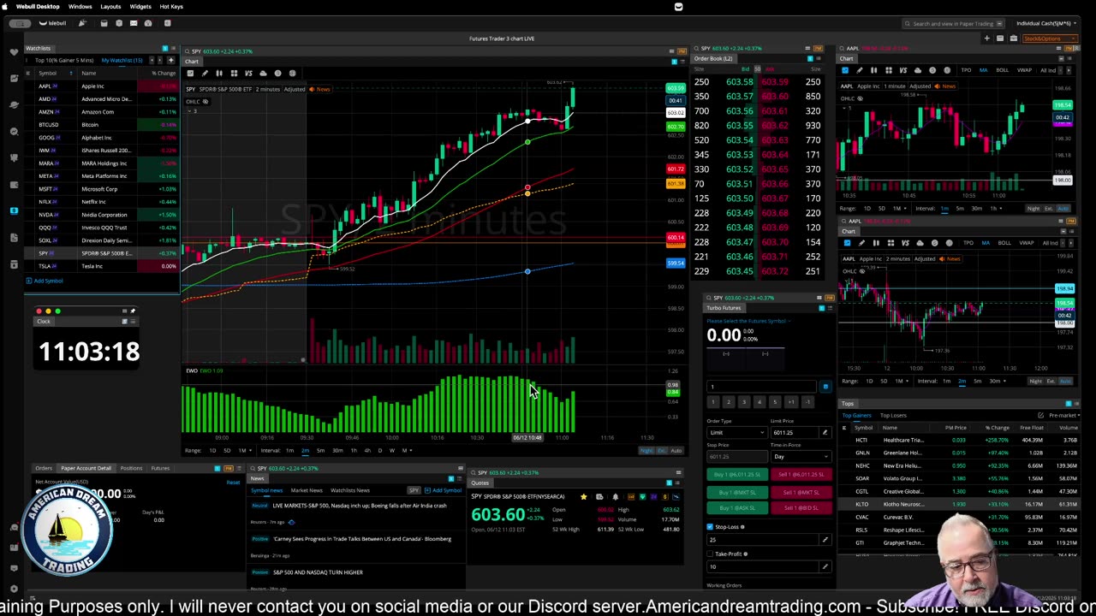Open the Order Type Limit dropdown

click(x=736, y=432)
